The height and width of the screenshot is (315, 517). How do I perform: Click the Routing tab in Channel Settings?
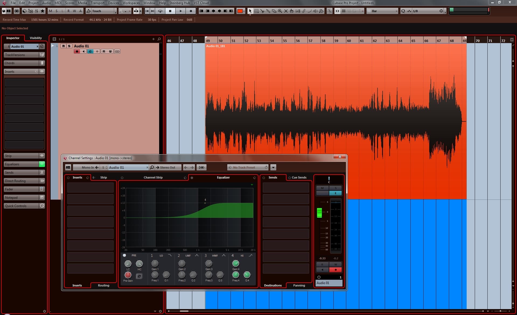(x=103, y=285)
